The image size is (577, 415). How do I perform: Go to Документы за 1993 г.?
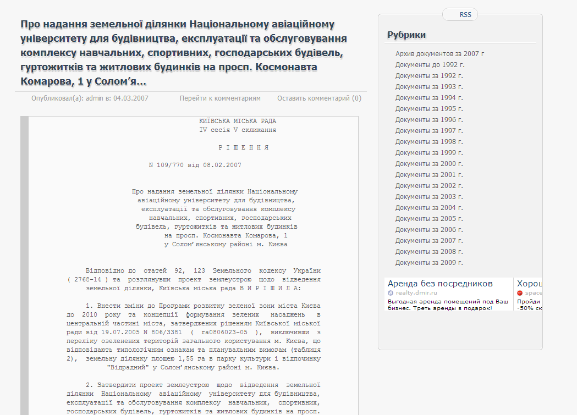pyautogui.click(x=429, y=87)
